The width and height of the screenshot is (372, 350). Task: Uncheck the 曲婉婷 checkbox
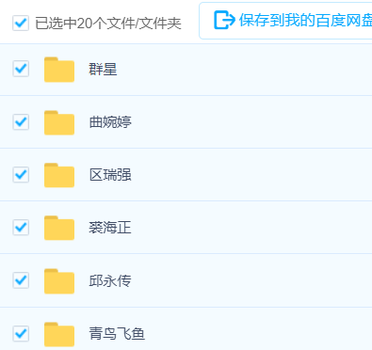pos(21,121)
